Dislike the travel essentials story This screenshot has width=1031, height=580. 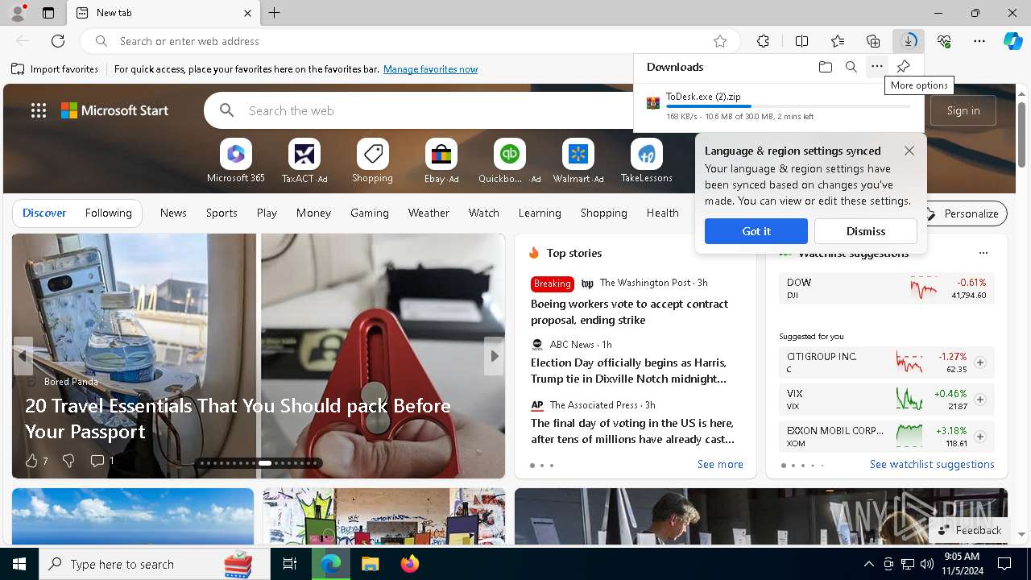[68, 461]
